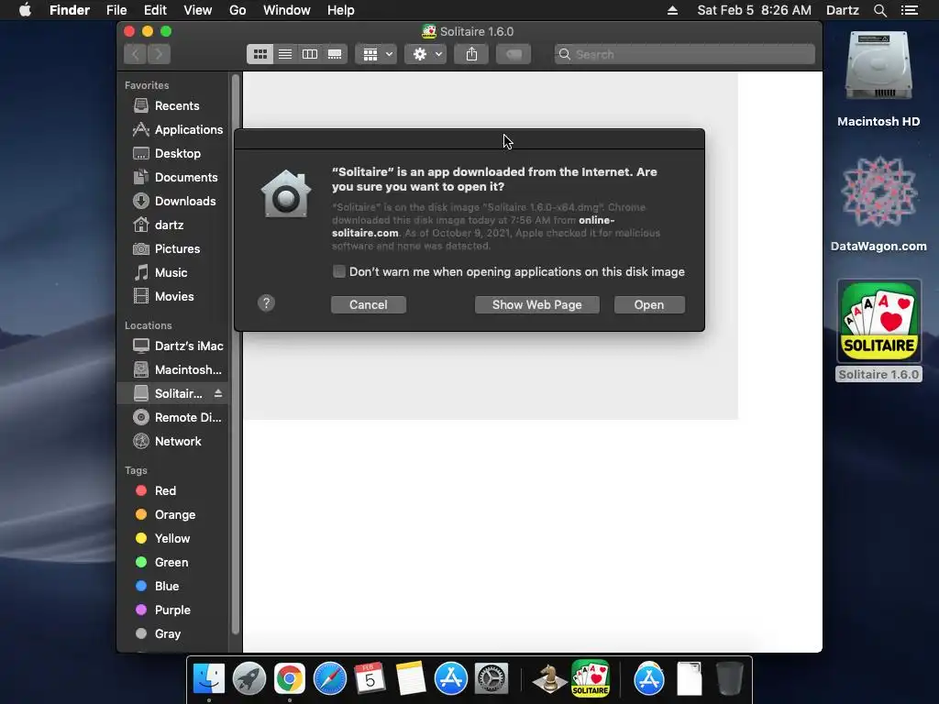This screenshot has height=704, width=939.
Task: Select Recents in the sidebar
Action: 173,106
